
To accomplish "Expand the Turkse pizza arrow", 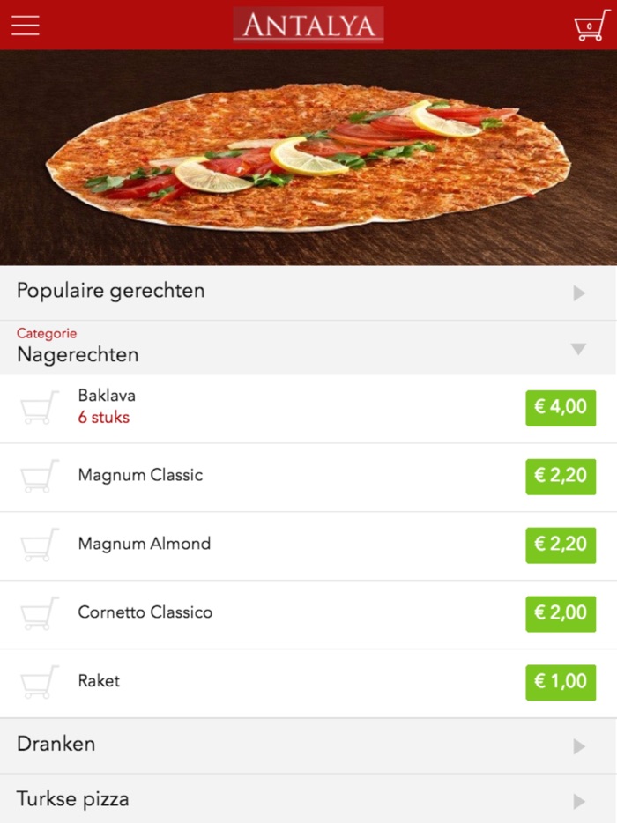I will 579,801.
